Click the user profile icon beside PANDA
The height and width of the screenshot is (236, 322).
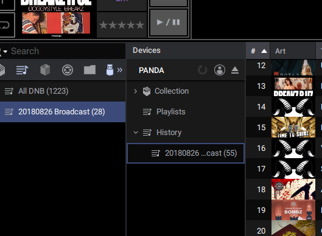220,70
